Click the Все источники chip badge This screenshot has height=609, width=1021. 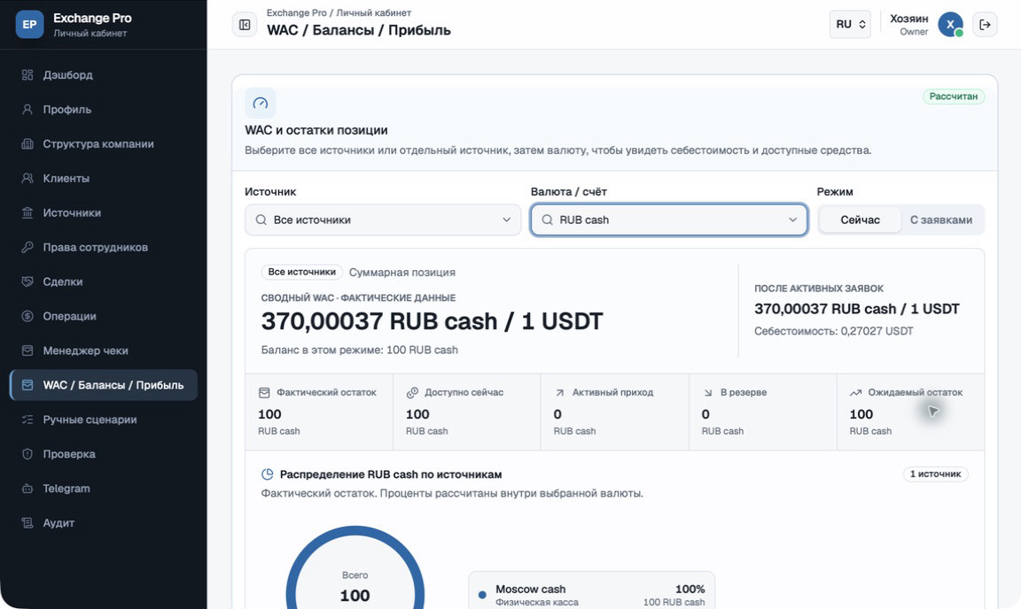302,272
